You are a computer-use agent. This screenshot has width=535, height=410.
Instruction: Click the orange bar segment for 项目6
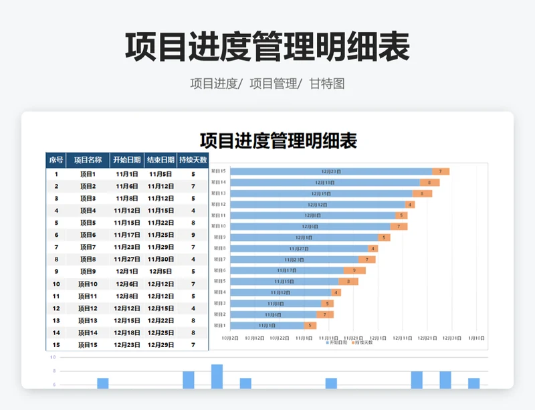tap(354, 270)
